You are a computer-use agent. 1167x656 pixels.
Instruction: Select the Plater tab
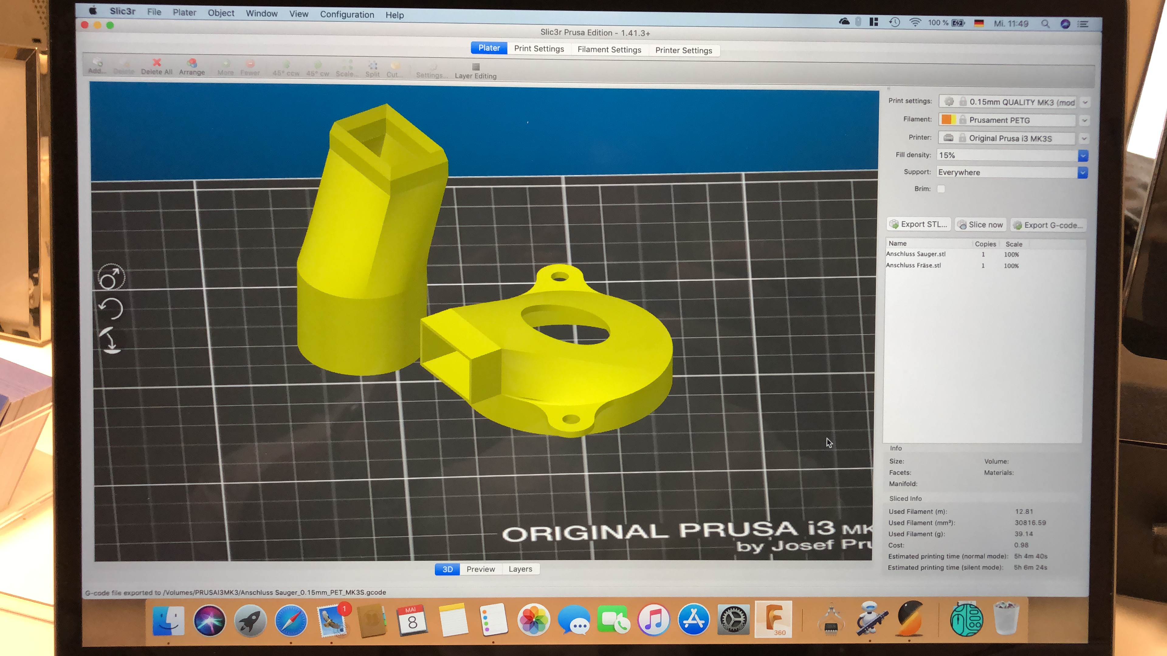[x=489, y=48]
